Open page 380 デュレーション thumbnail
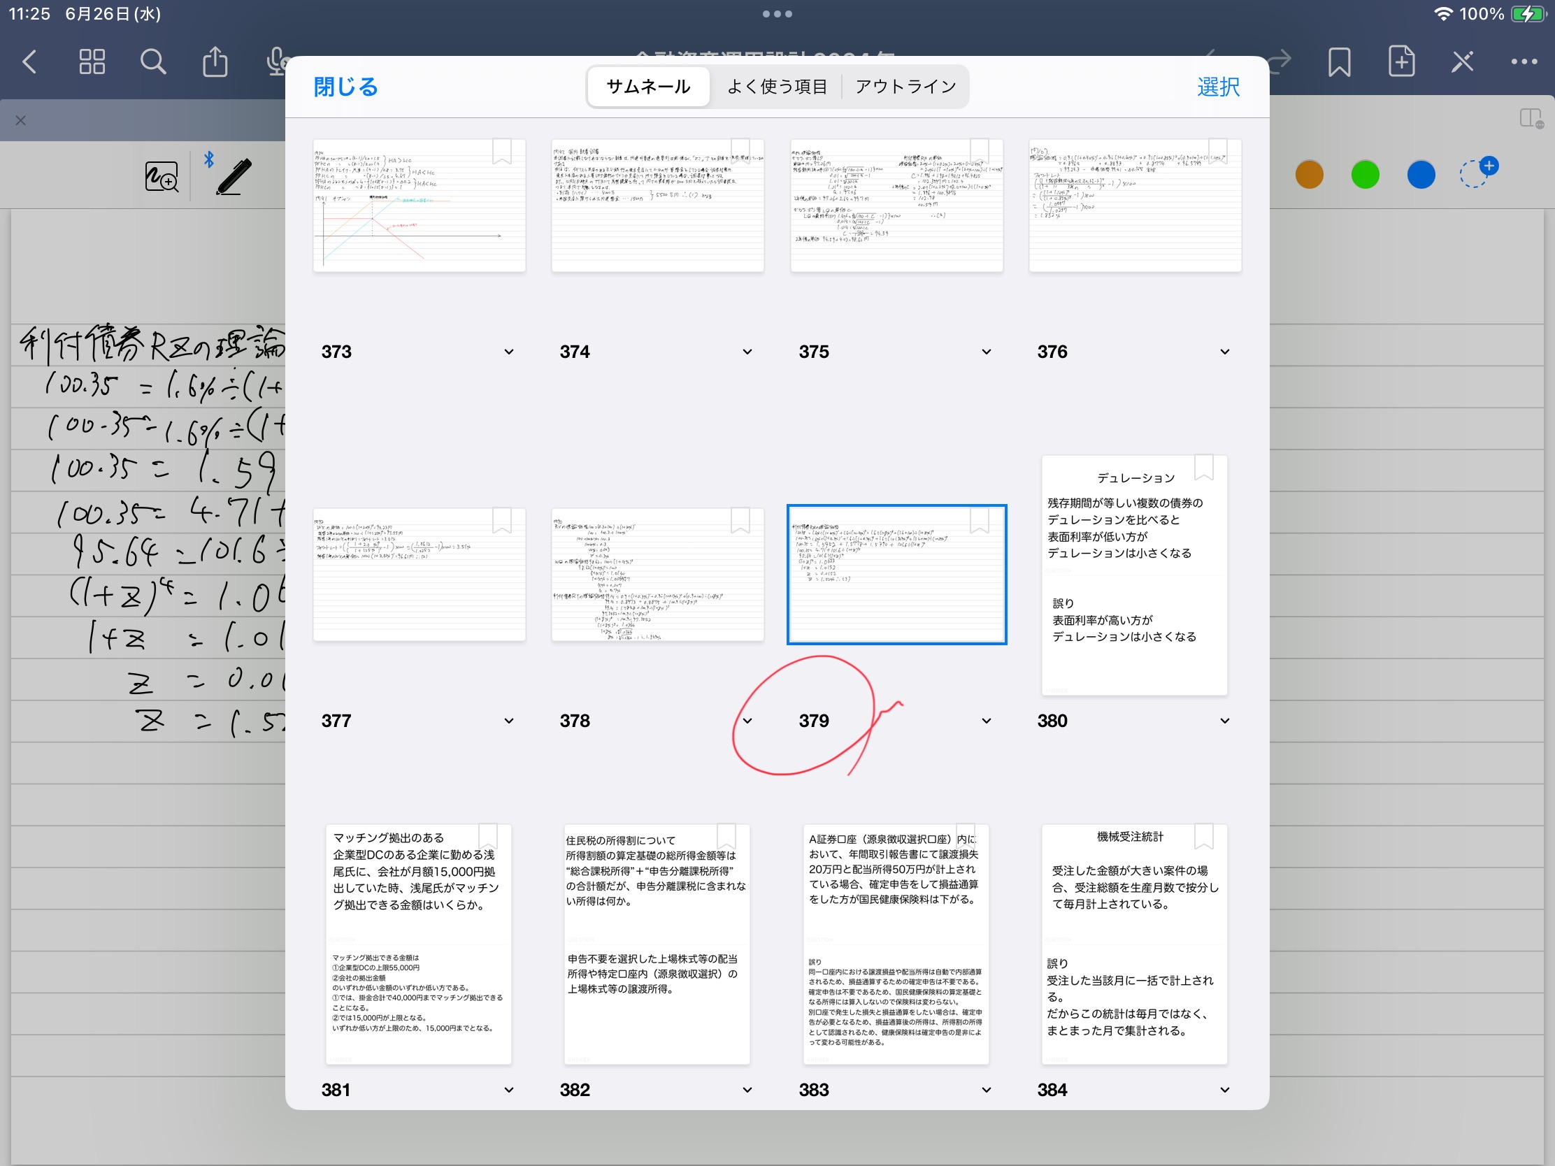Image resolution: width=1555 pixels, height=1166 pixels. point(1135,575)
